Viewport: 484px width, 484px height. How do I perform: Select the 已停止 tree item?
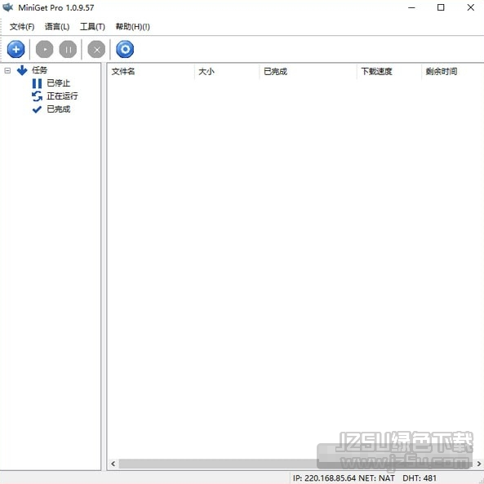58,83
